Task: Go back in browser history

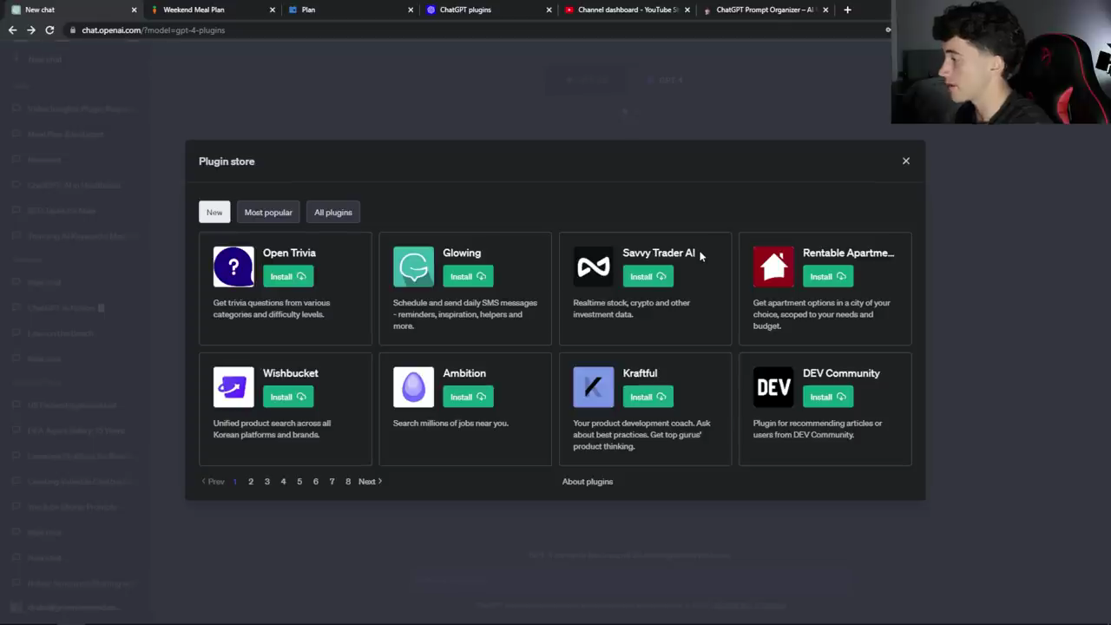Action: pyautogui.click(x=12, y=30)
